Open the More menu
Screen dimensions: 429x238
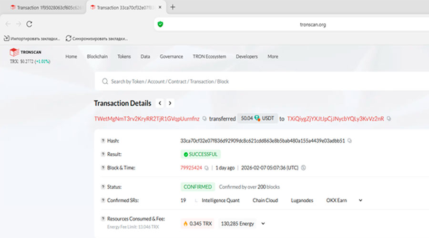click(x=273, y=57)
